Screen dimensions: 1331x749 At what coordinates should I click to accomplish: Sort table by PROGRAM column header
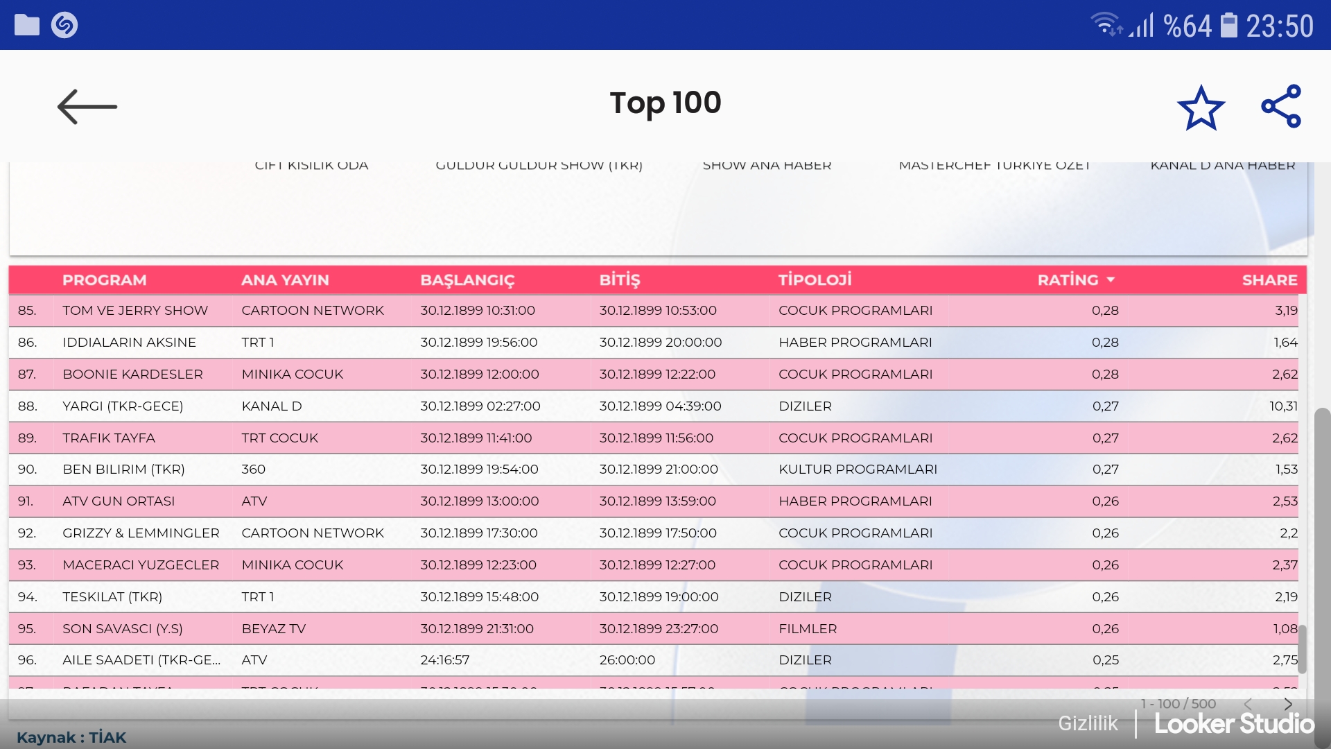(105, 280)
